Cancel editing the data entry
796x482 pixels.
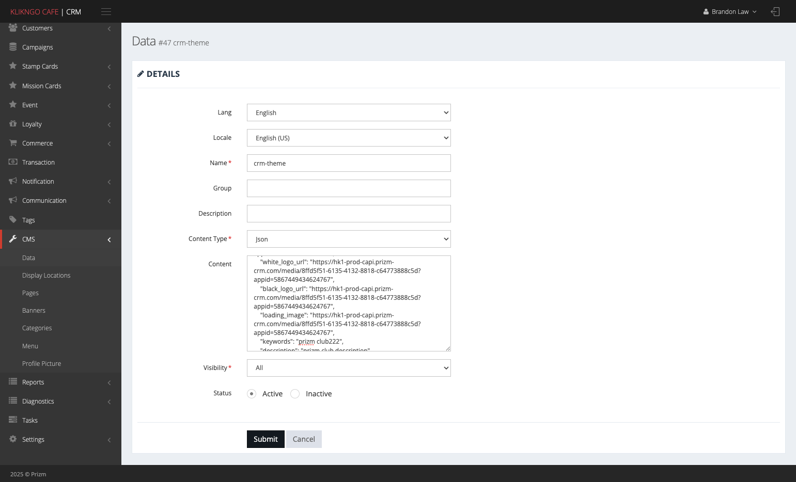(x=304, y=439)
